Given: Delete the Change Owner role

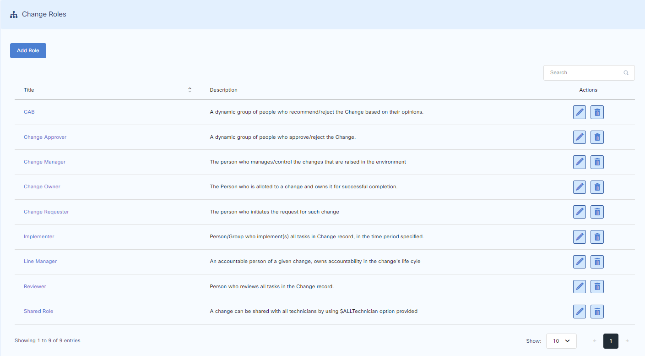Looking at the screenshot, I should [597, 187].
